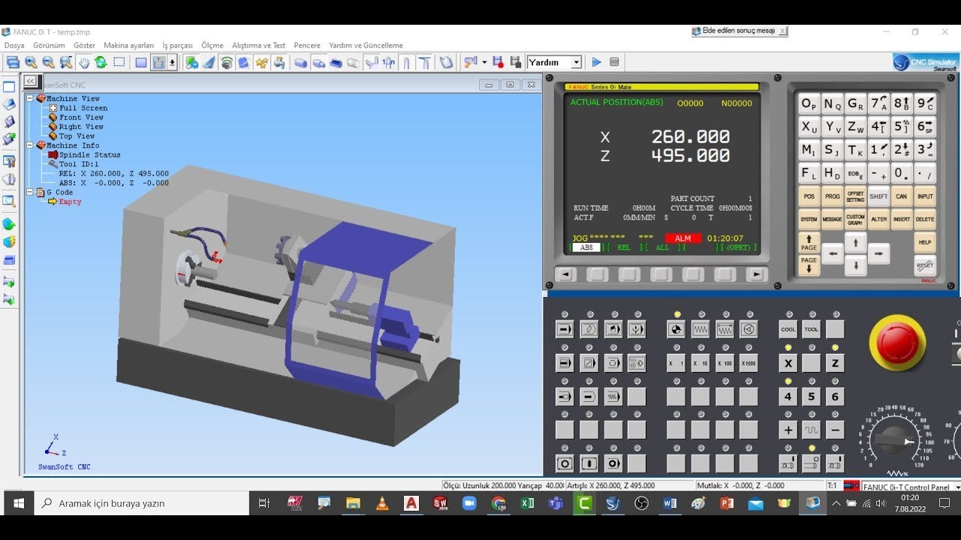Collapse the G Code tree node
961x540 pixels.
coord(30,192)
